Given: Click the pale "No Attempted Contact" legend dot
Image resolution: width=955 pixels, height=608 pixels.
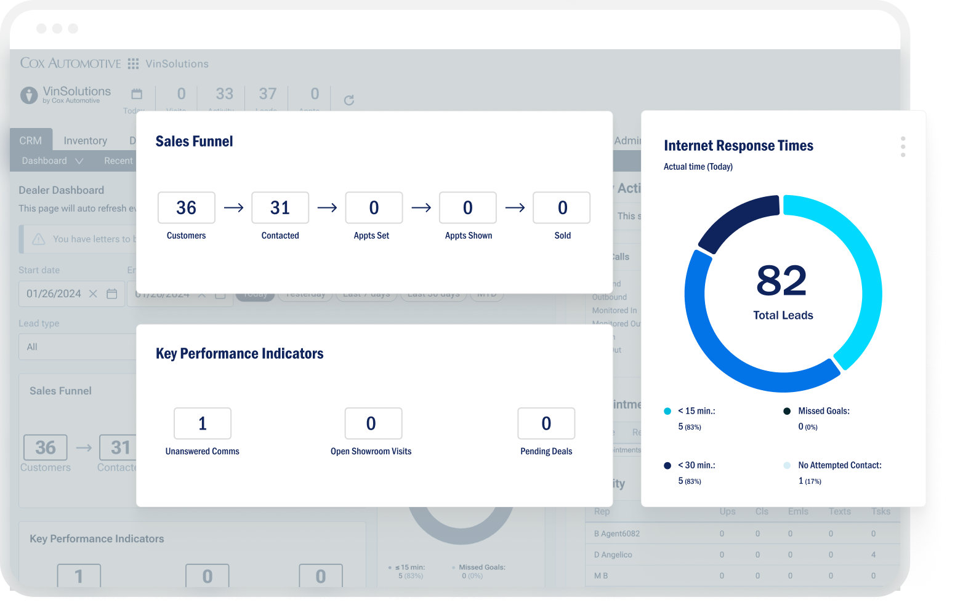Looking at the screenshot, I should coord(787,465).
